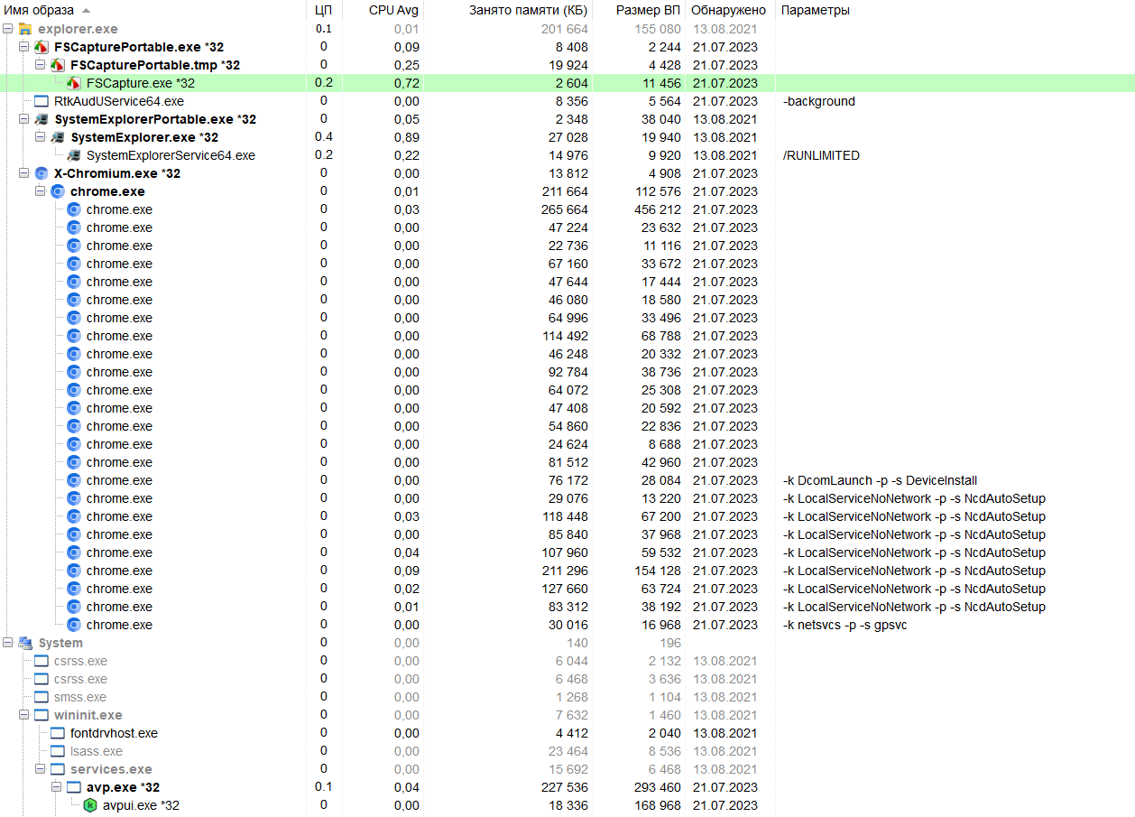
Task: Click the green avpui.exe *32 Kaspersky icon
Action: (90, 805)
